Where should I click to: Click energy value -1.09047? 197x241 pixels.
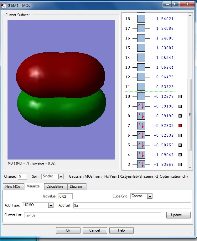pyautogui.click(x=163, y=155)
